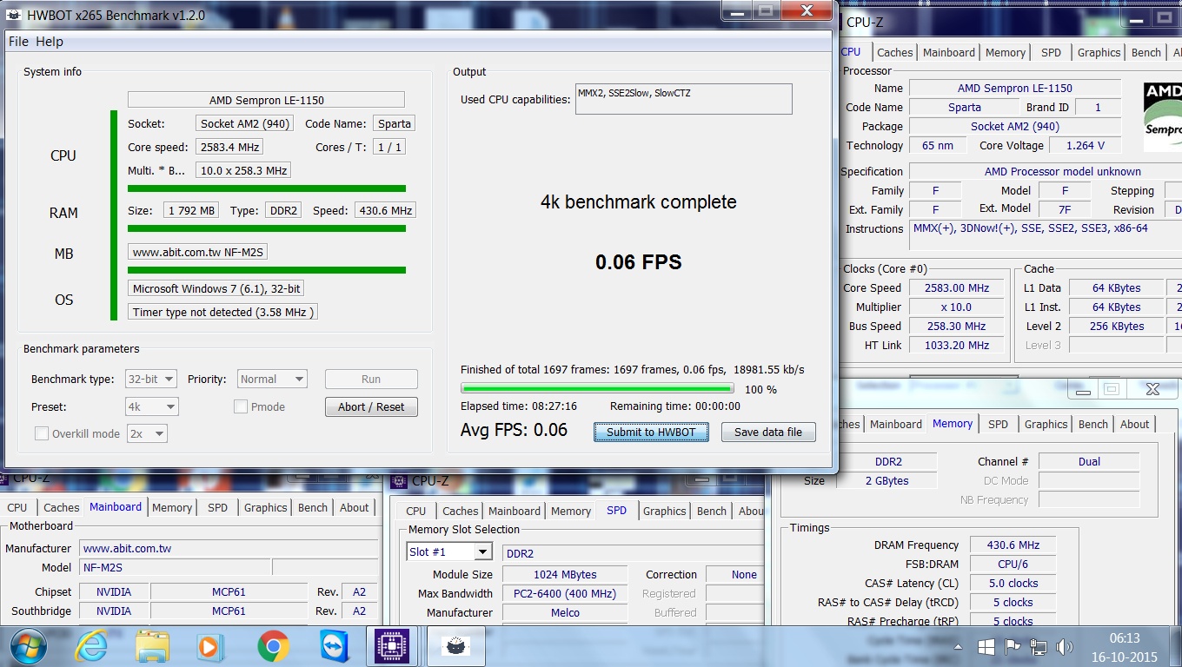The height and width of the screenshot is (667, 1182).
Task: Open the Slot #1 memory slot dropdown
Action: [x=450, y=552]
